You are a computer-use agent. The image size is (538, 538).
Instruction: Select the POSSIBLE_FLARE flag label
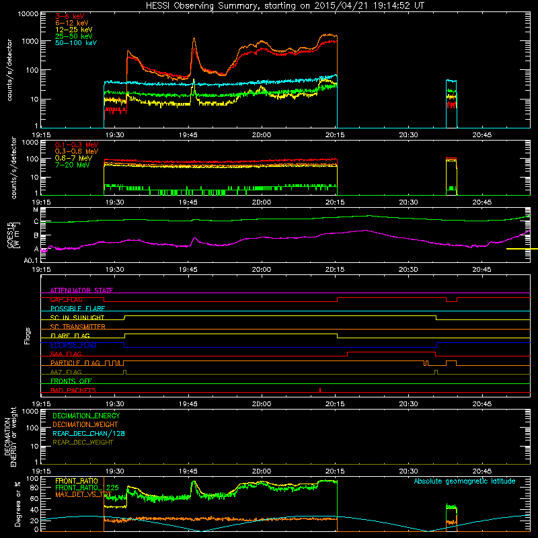77,309
